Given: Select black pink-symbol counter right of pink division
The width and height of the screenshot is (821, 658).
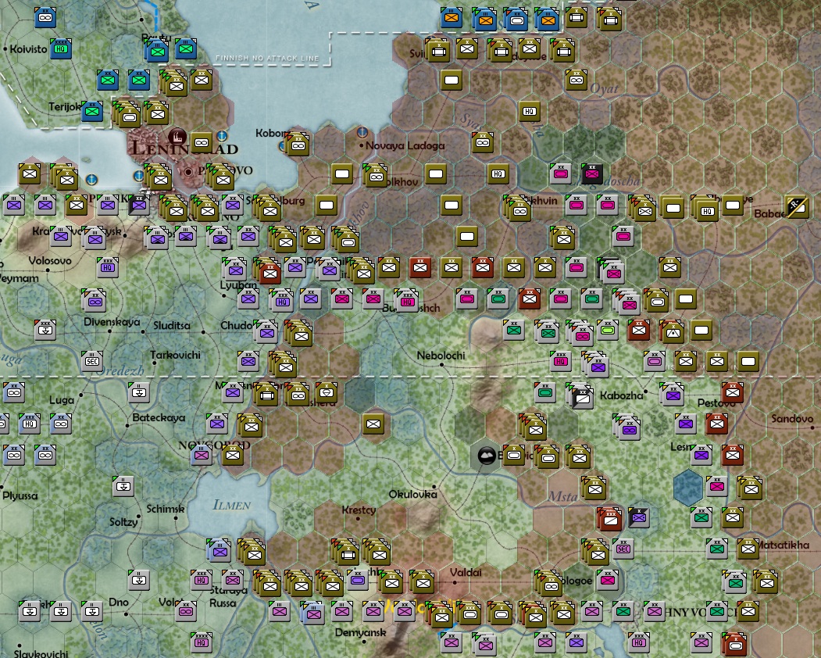Looking at the screenshot, I should tap(592, 173).
